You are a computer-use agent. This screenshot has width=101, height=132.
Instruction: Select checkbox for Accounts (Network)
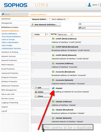click(x=33, y=79)
